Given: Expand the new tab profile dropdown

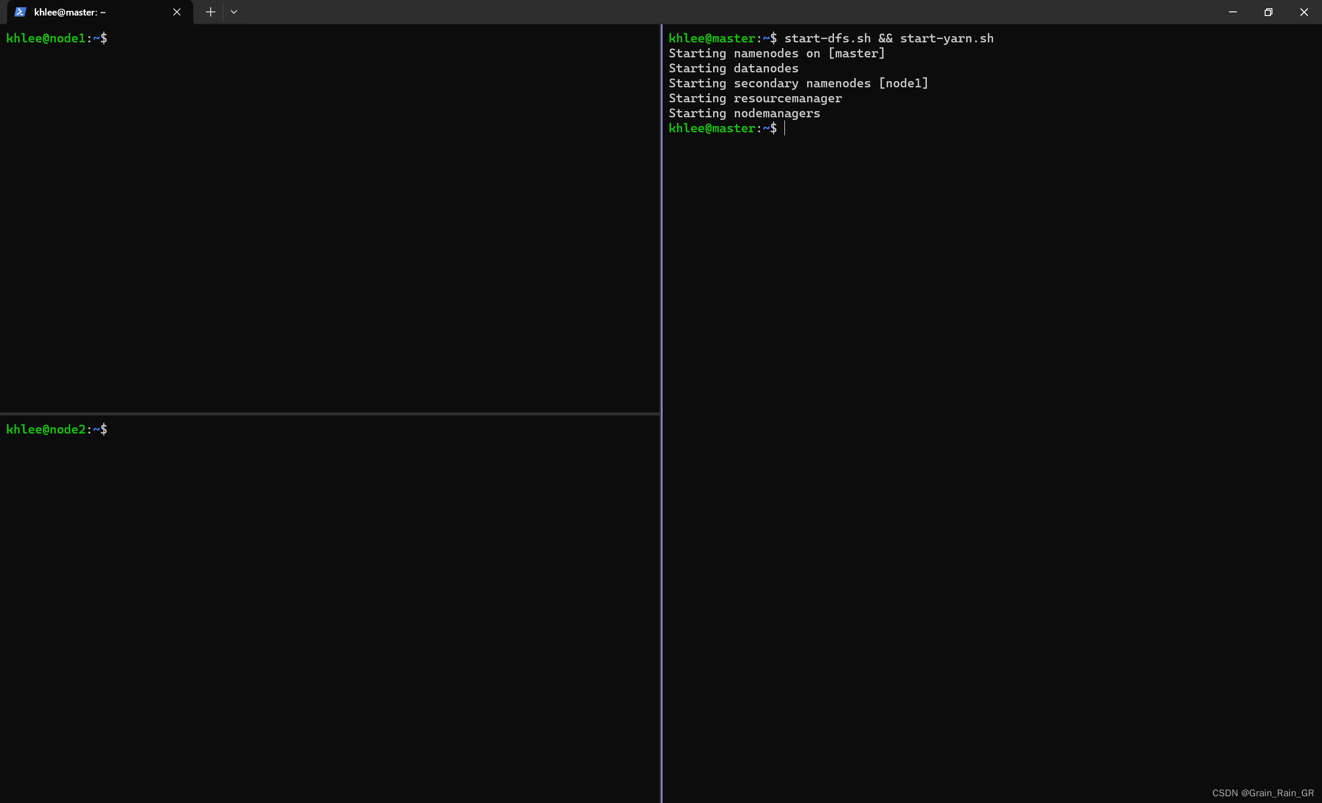Looking at the screenshot, I should (x=234, y=12).
